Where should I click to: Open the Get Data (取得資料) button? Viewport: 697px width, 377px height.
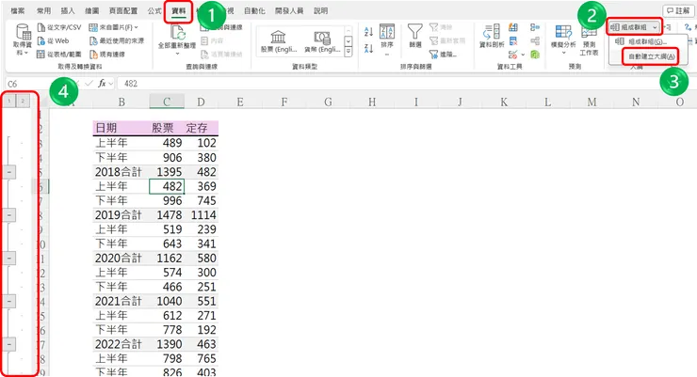[x=23, y=39]
